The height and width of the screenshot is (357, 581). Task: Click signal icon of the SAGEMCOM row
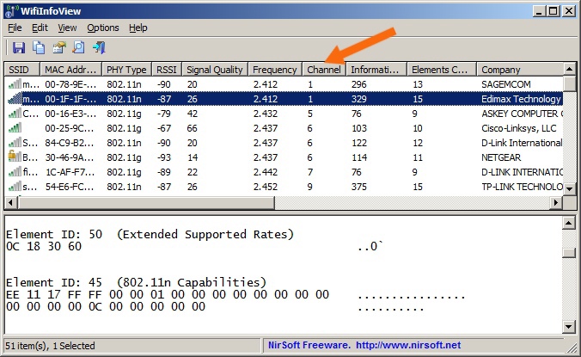[15, 84]
